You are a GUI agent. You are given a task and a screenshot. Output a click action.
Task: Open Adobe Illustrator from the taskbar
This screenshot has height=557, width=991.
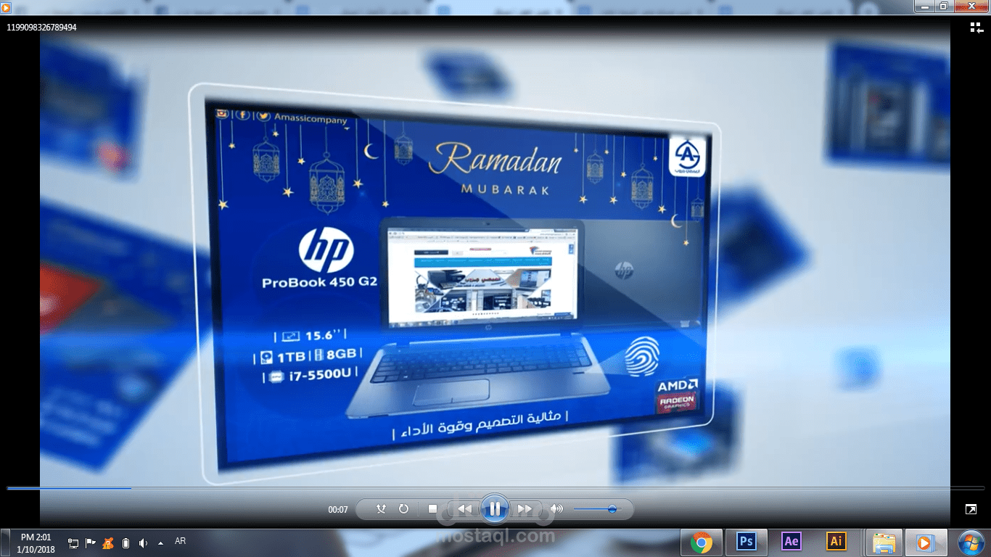click(x=836, y=541)
